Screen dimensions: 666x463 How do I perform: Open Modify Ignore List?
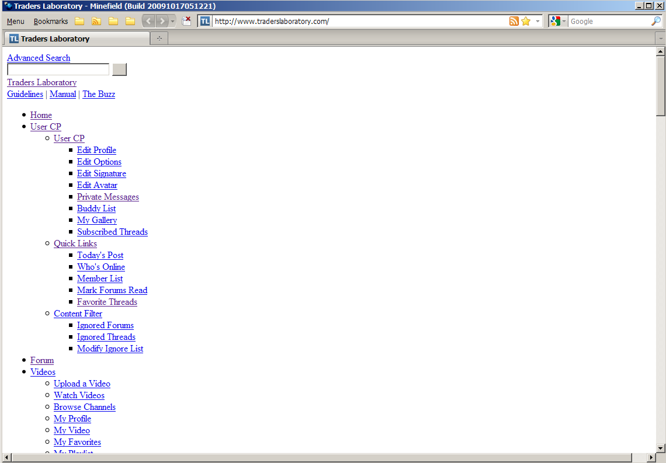tap(110, 349)
